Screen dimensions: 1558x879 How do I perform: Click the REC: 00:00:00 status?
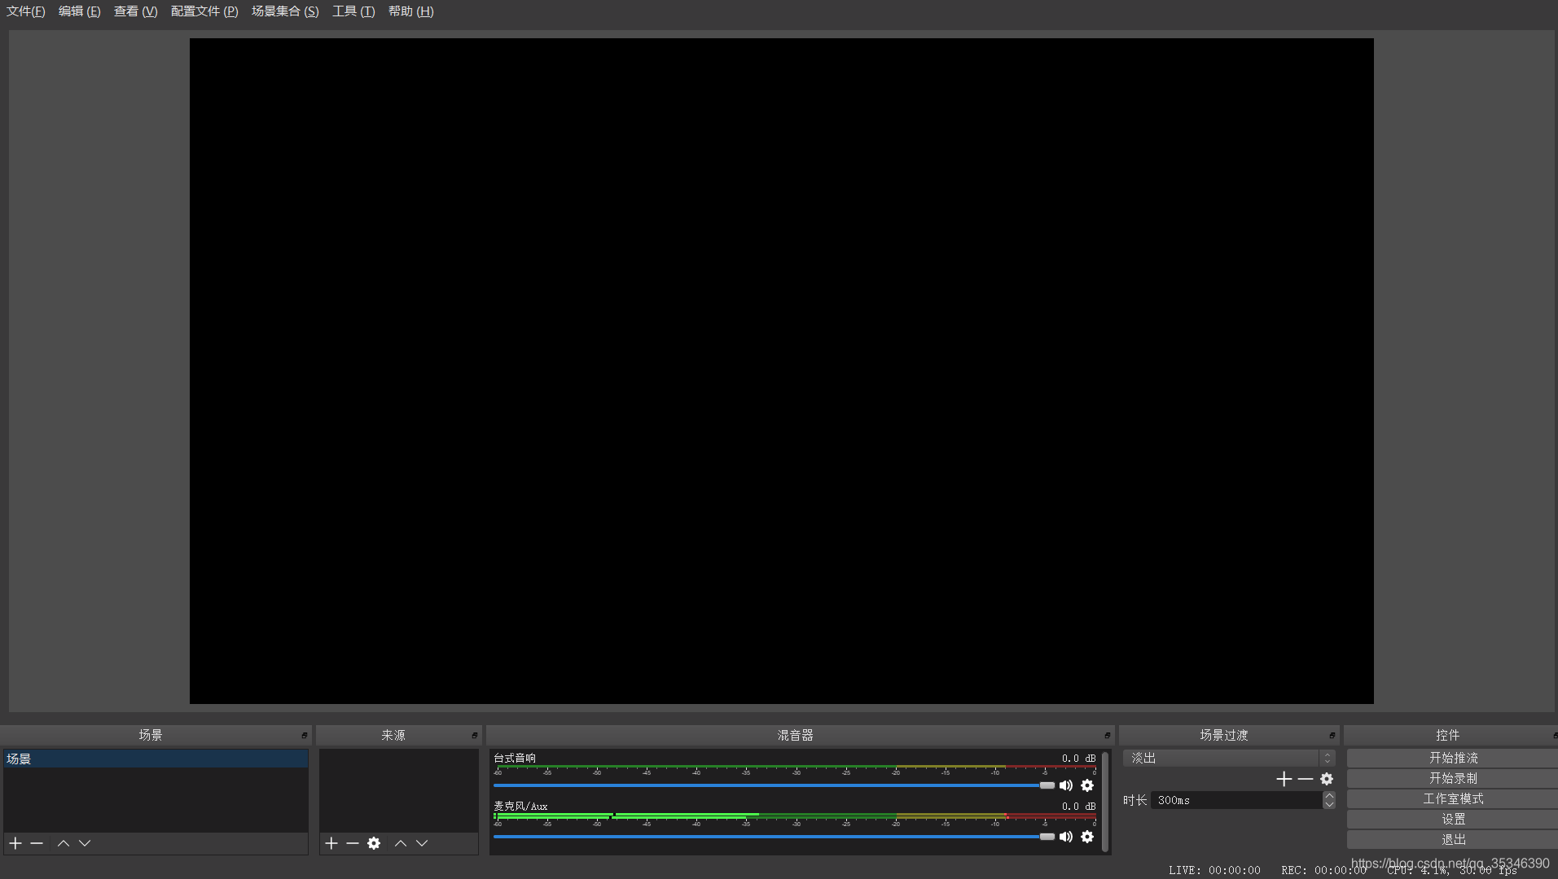[1323, 870]
